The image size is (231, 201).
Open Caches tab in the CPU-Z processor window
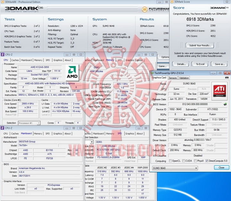click(x=15, y=60)
